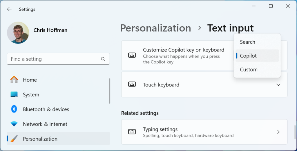
Task: Click Spelling, touch keyboard, hardware keyboard text
Action: coord(188,135)
